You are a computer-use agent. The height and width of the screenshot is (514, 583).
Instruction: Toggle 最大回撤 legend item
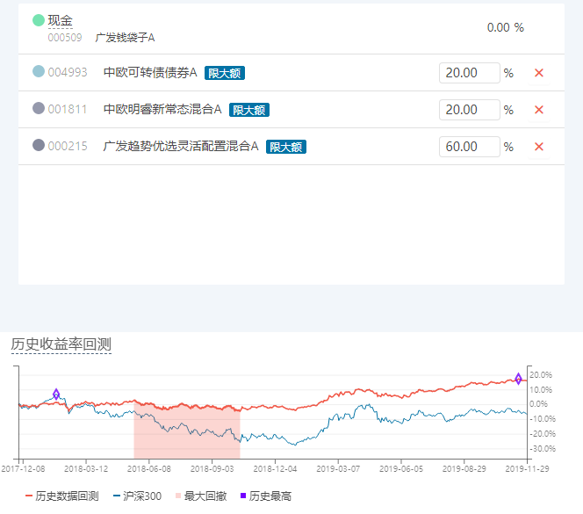pyautogui.click(x=201, y=496)
